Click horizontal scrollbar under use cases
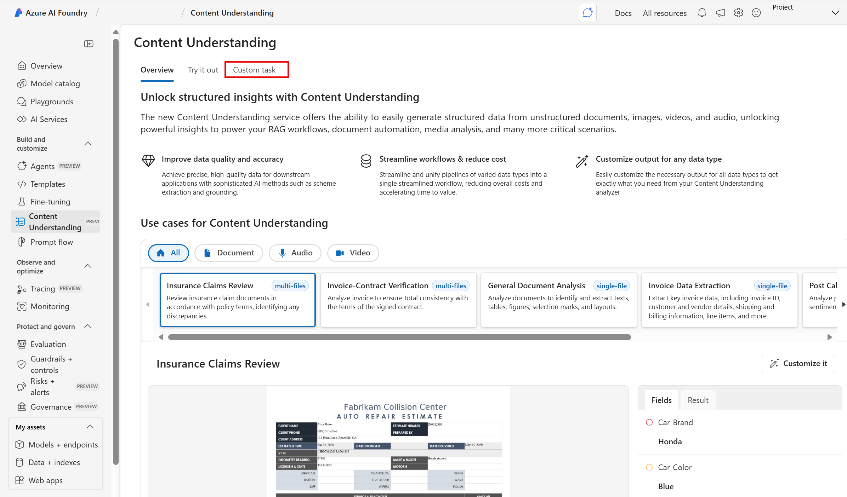 click(399, 337)
